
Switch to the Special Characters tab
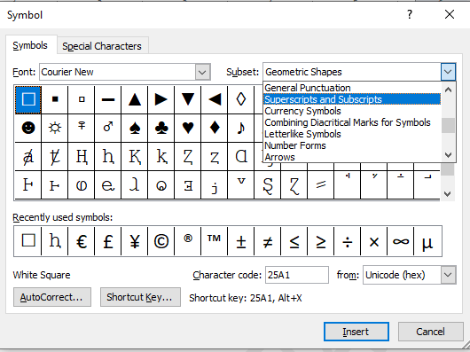[x=102, y=46]
